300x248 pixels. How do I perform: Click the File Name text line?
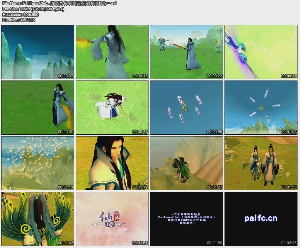[59, 3]
